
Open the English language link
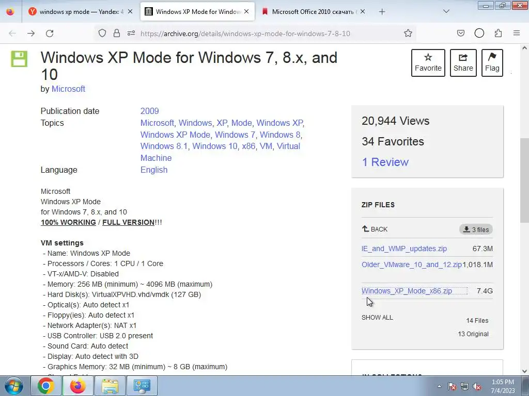click(154, 170)
